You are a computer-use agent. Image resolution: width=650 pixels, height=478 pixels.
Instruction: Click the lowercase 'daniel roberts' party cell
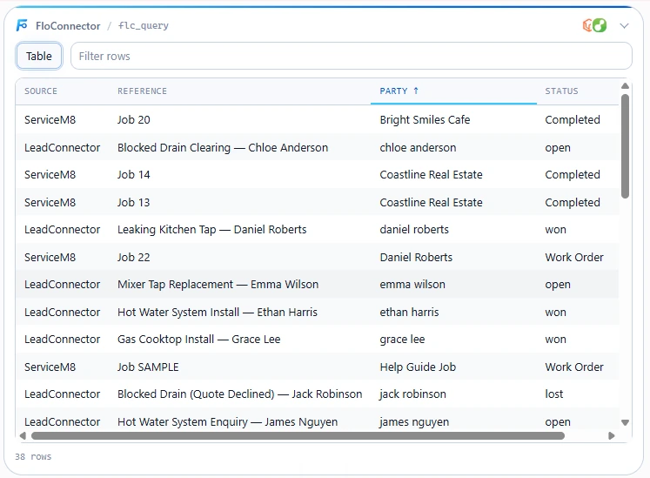(x=414, y=230)
